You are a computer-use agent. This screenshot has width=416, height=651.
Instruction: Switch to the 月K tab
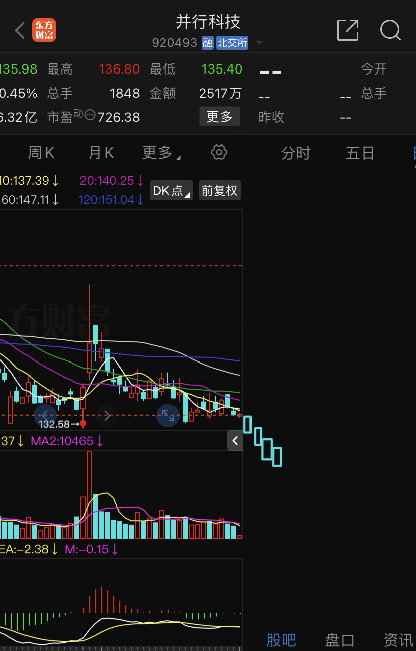[101, 152]
